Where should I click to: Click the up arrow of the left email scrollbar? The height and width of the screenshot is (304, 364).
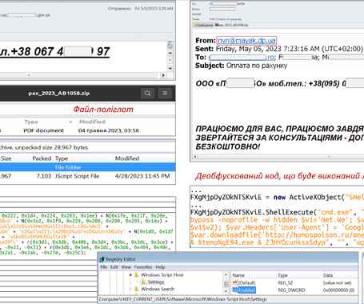[x=170, y=53]
